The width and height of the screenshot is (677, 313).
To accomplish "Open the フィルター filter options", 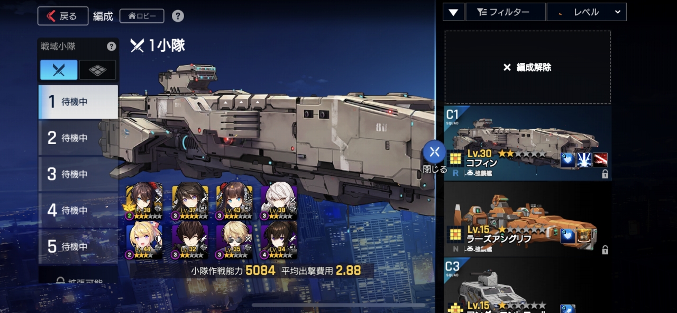I will click(x=505, y=12).
